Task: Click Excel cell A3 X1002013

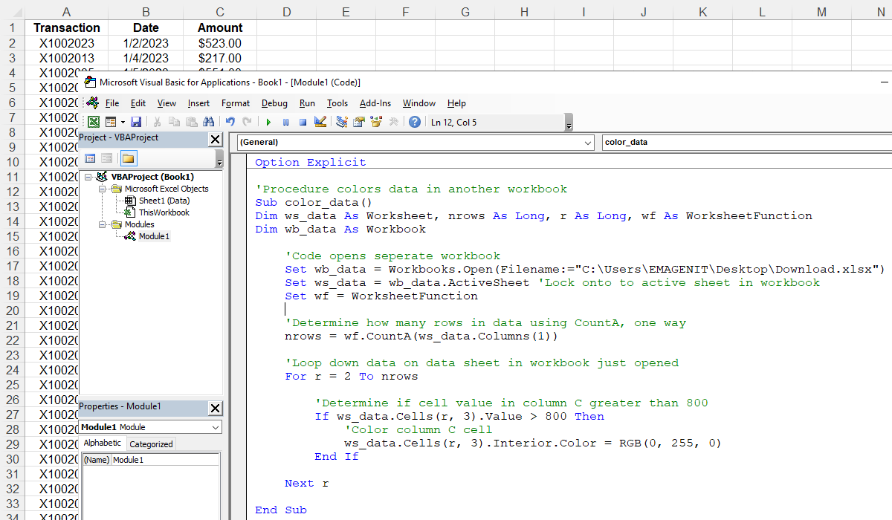Action: point(67,58)
